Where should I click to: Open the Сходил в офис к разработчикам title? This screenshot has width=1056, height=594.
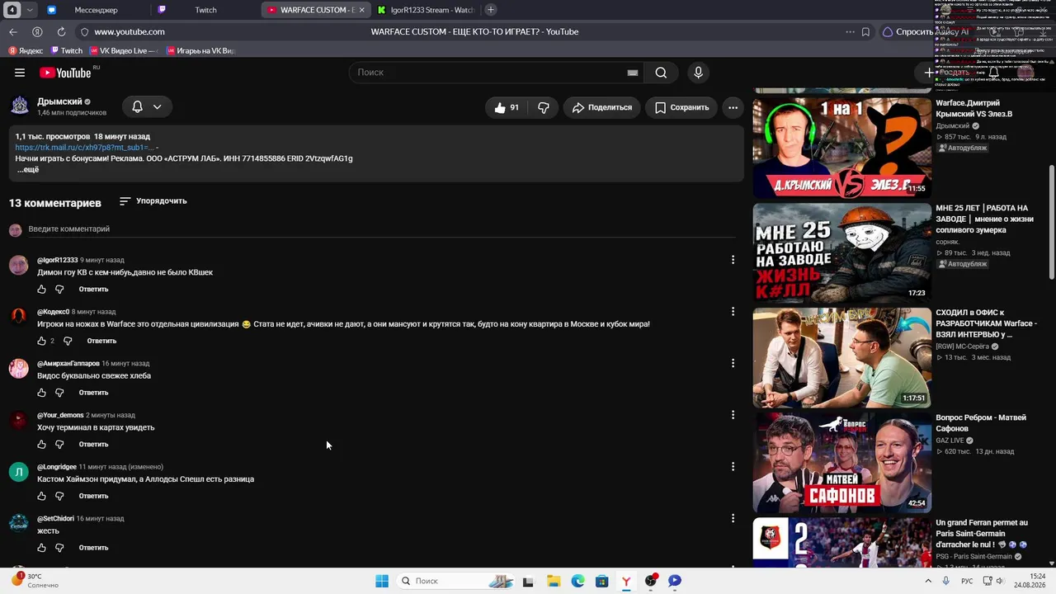tap(986, 323)
